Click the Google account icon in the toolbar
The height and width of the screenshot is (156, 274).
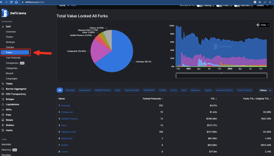pyautogui.click(x=255, y=2)
